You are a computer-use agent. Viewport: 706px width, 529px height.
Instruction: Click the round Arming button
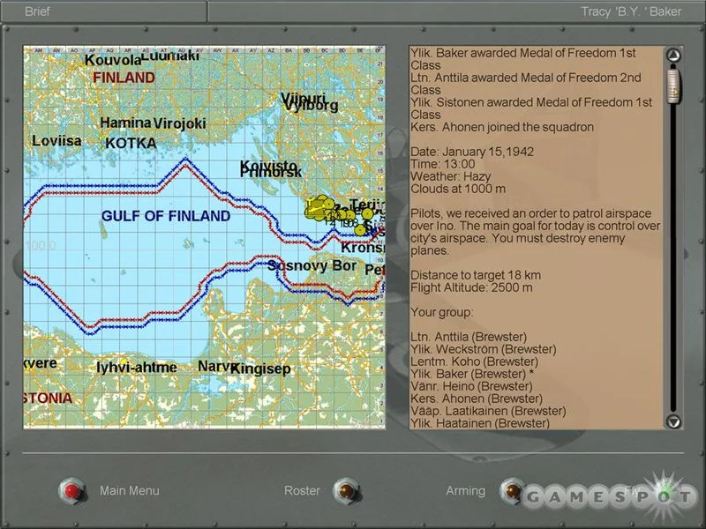pyautogui.click(x=513, y=491)
